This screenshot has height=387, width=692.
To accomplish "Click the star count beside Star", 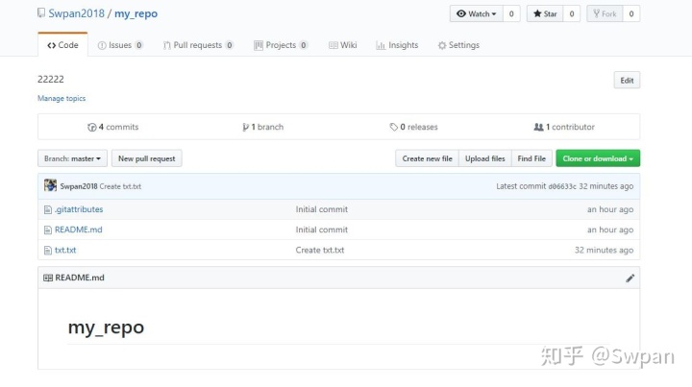I will (x=572, y=13).
